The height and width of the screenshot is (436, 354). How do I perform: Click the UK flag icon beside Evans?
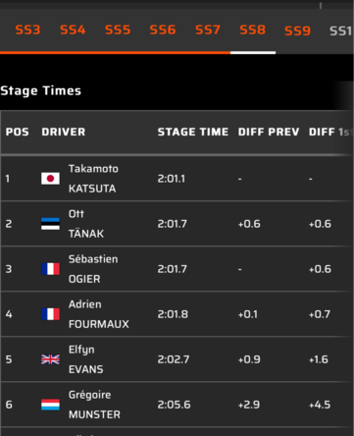(50, 359)
